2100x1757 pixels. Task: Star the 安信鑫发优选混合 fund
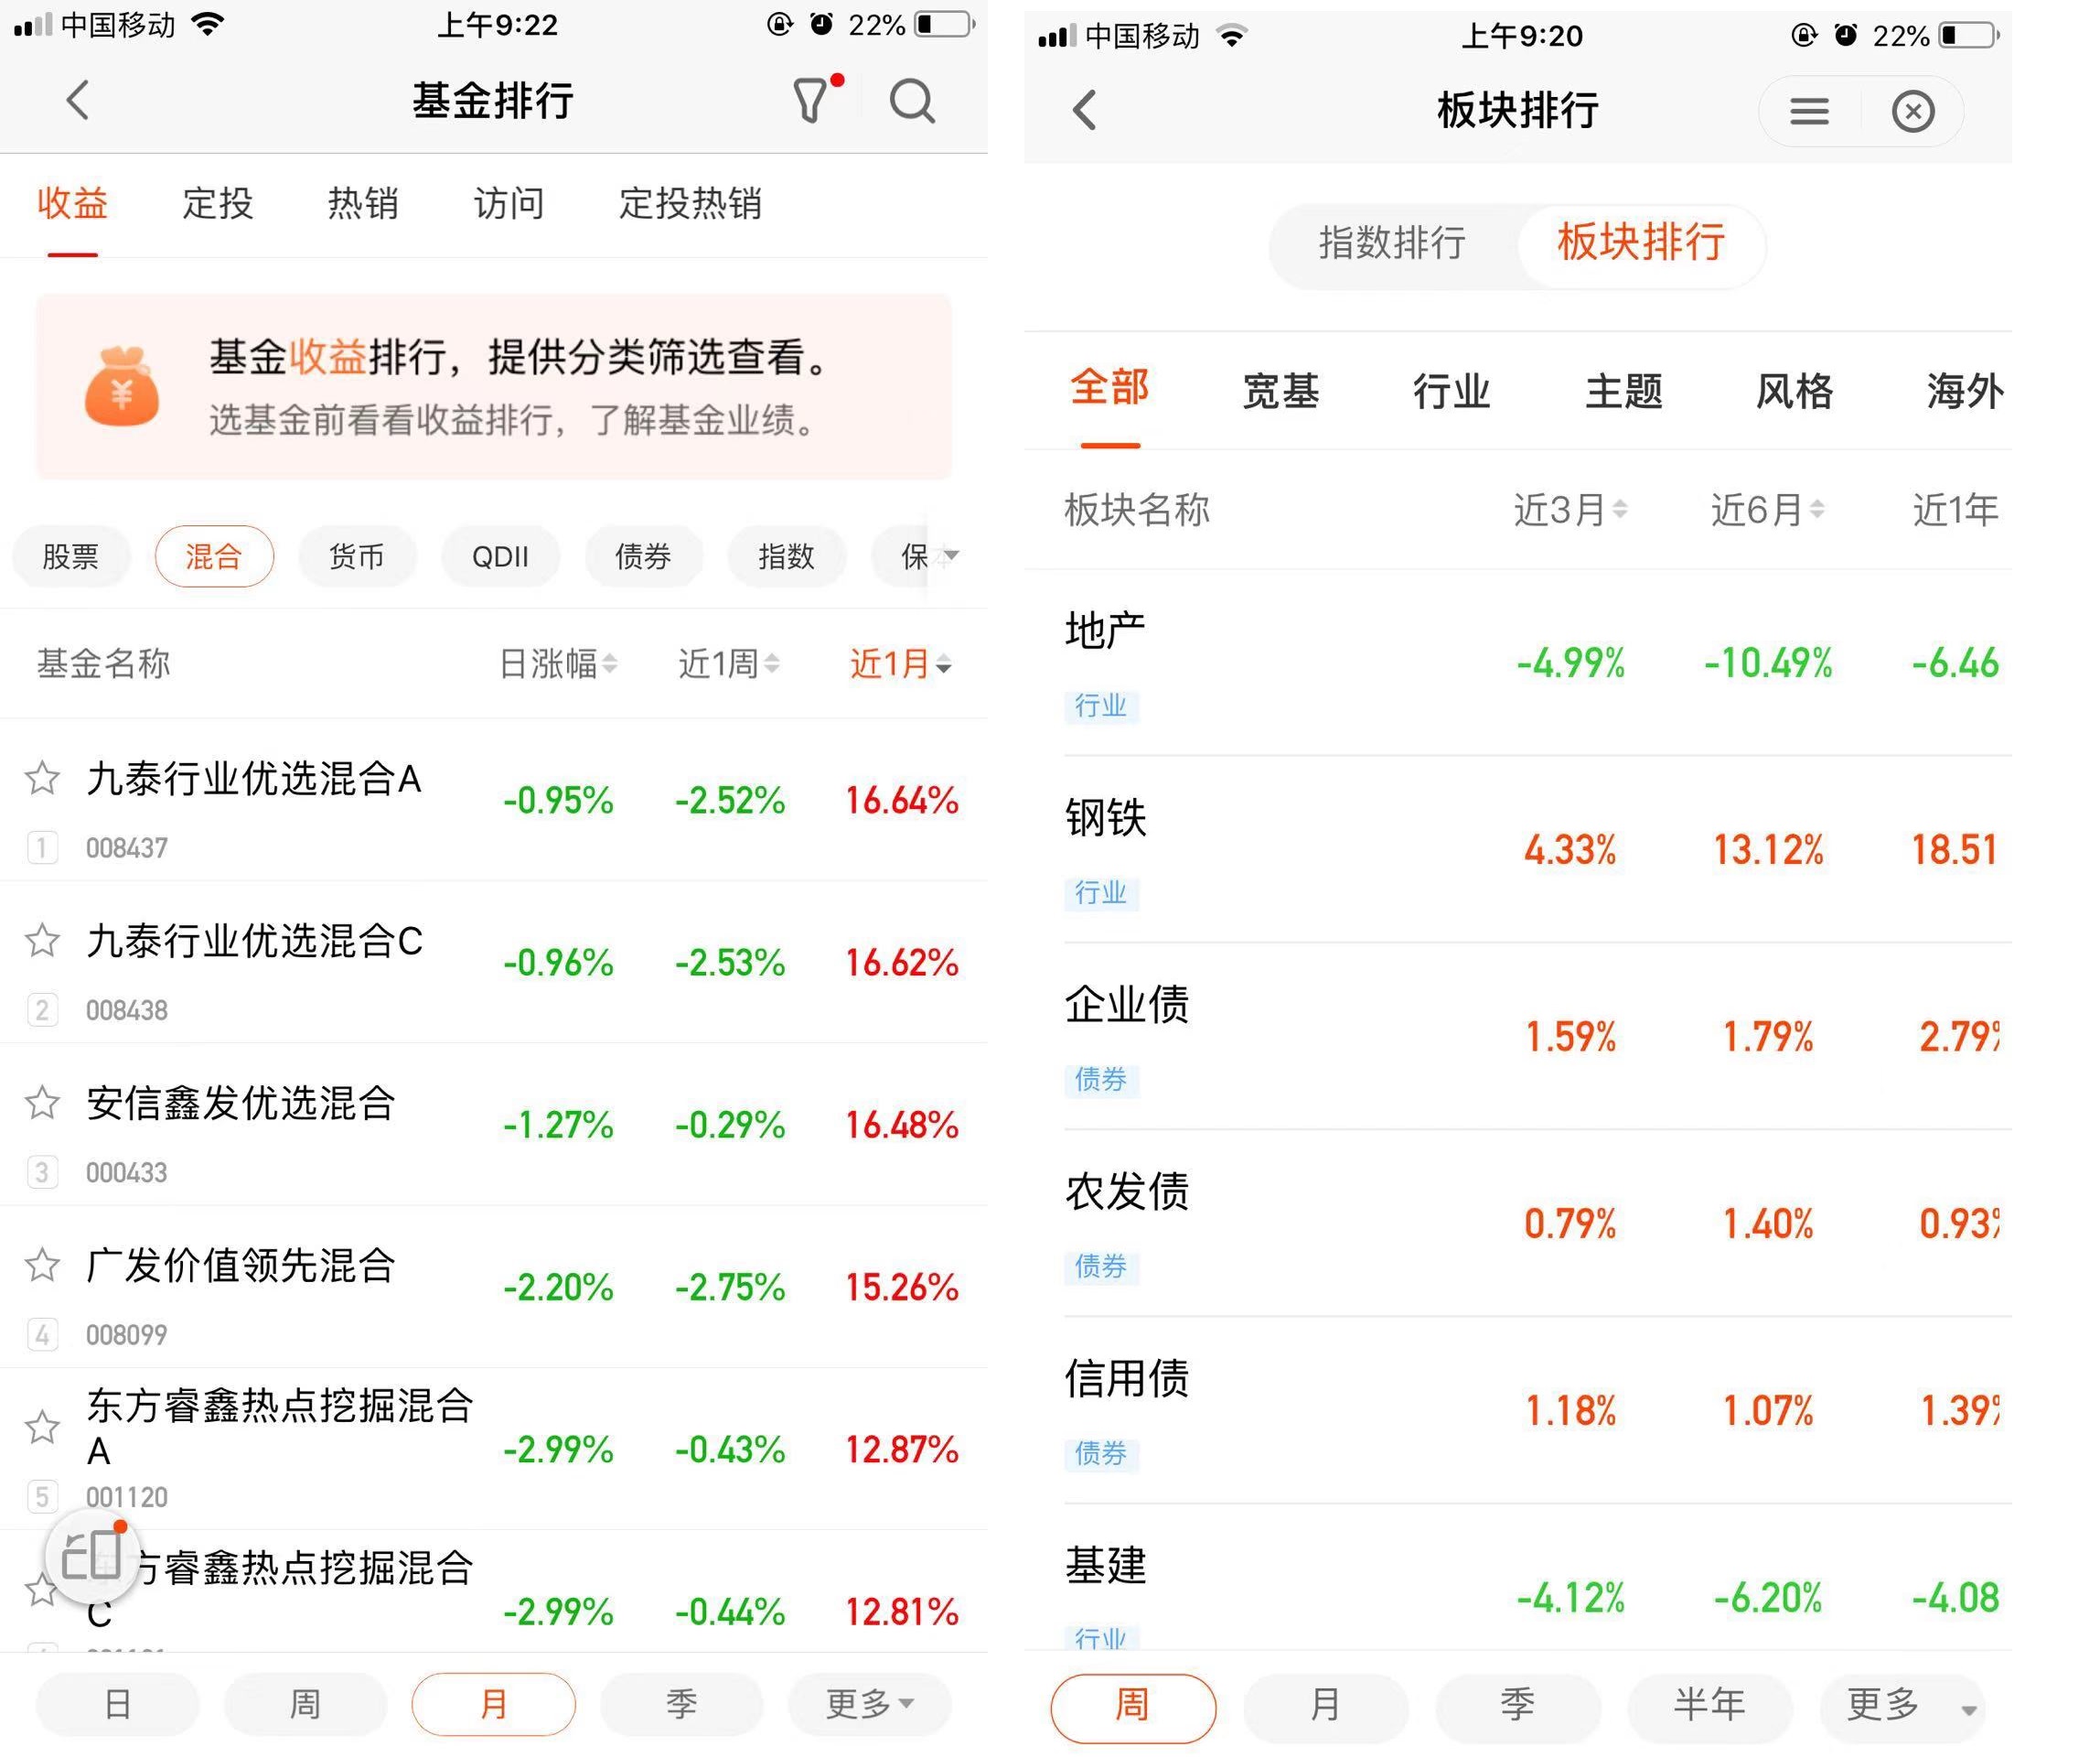click(42, 1103)
